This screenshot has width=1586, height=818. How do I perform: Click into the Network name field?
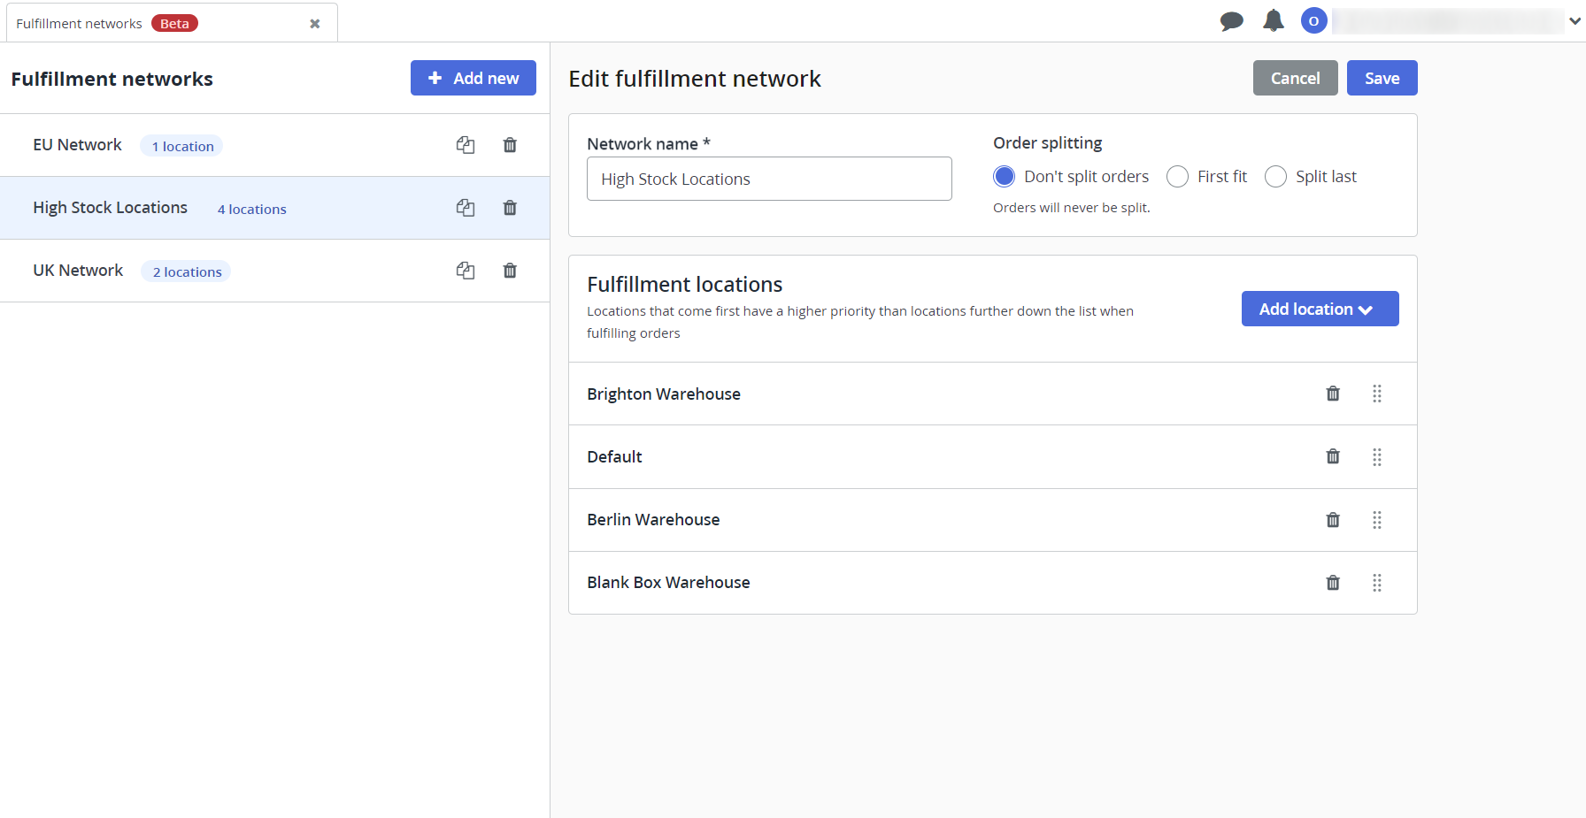[768, 179]
